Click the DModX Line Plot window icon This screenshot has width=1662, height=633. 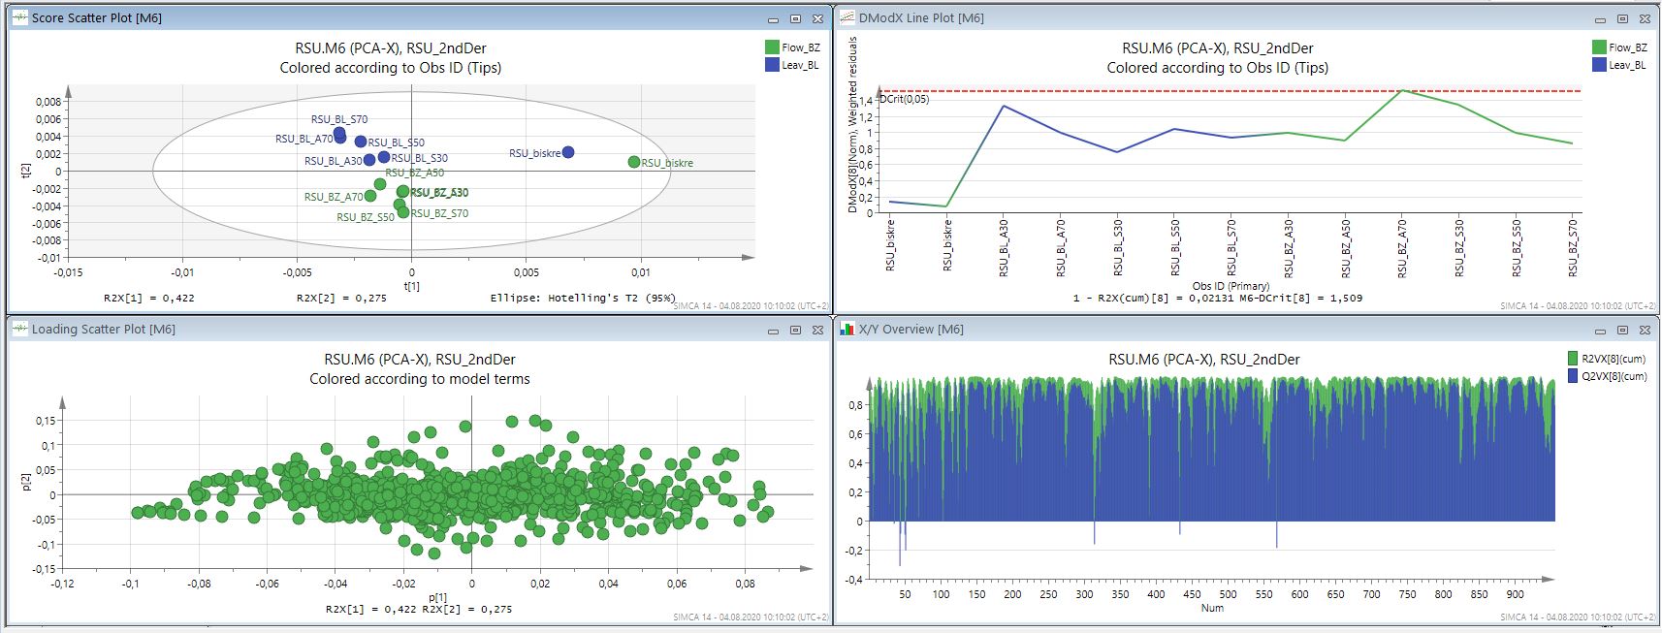847,17
